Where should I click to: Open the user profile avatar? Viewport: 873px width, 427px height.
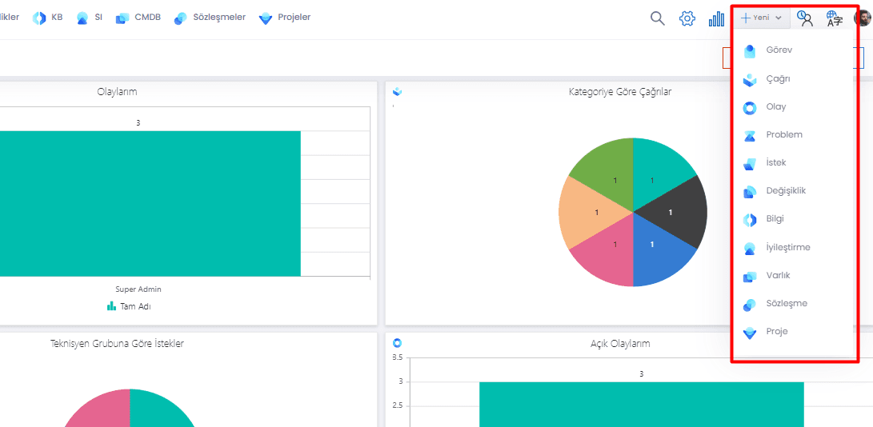point(863,18)
